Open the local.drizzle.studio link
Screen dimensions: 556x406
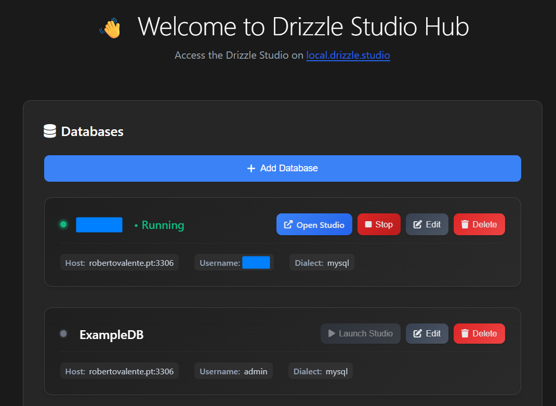pyautogui.click(x=348, y=55)
